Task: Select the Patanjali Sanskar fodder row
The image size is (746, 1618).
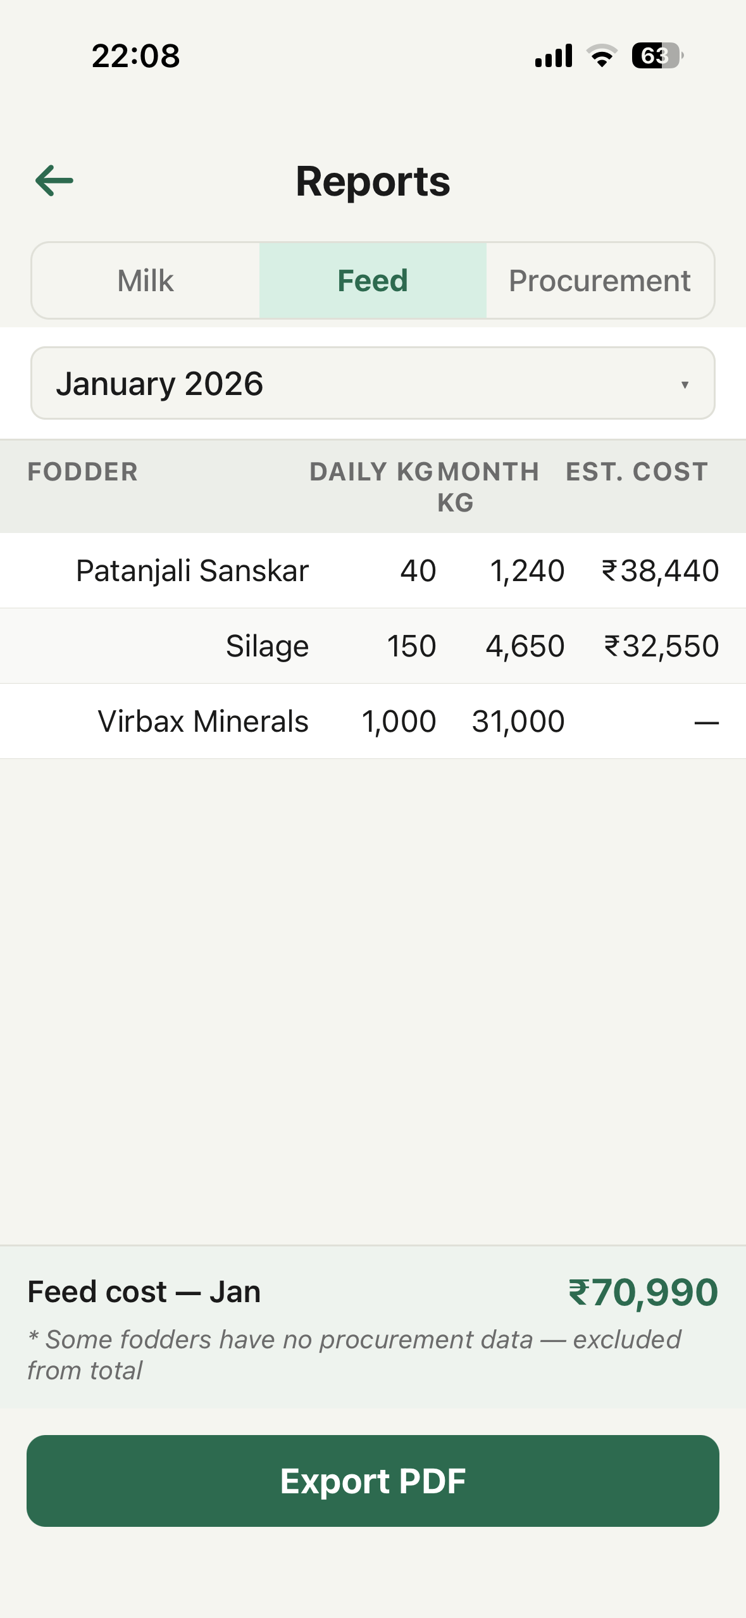Action: [373, 570]
